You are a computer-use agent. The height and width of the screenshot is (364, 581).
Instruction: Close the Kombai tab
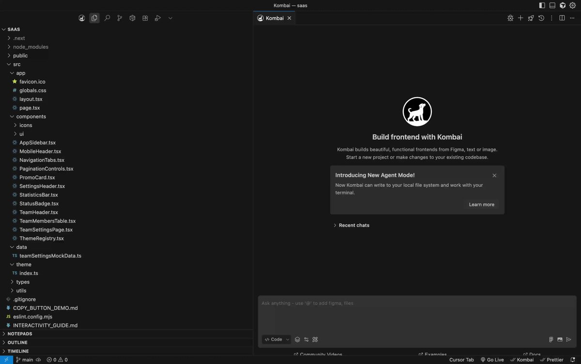pyautogui.click(x=289, y=18)
